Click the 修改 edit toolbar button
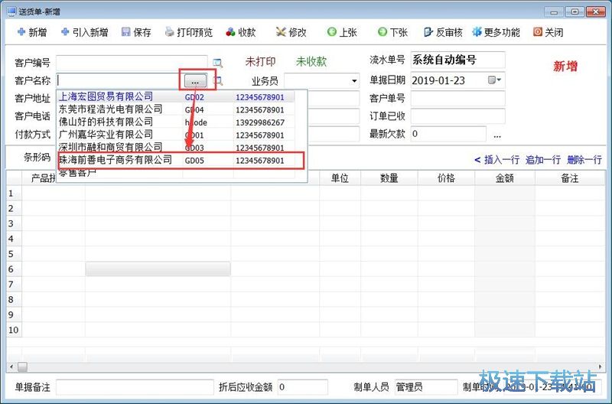The image size is (612, 404). coord(291,32)
